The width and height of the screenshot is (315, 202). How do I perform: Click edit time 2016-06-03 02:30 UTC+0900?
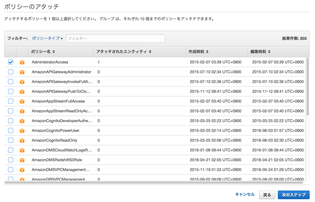coord(278,140)
